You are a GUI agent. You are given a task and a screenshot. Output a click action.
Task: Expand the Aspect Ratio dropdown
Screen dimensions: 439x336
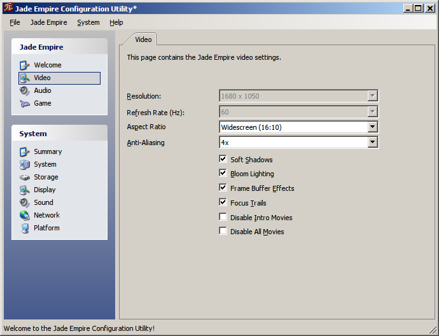298,127
